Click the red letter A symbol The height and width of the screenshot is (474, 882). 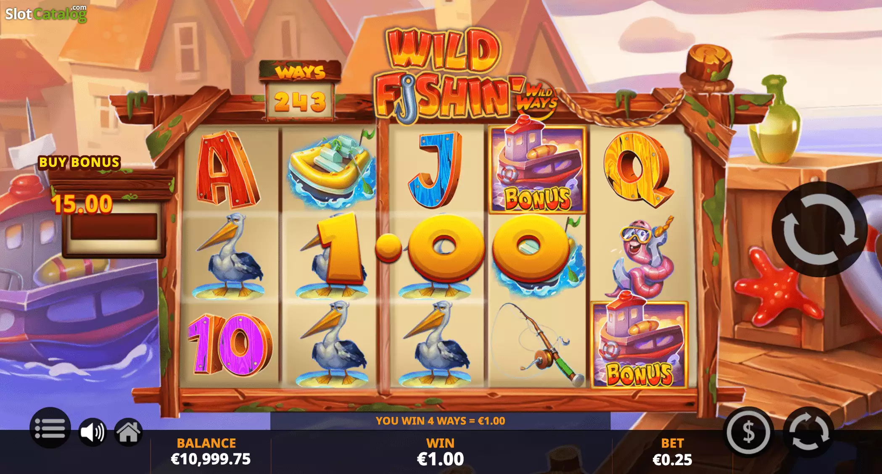(227, 170)
